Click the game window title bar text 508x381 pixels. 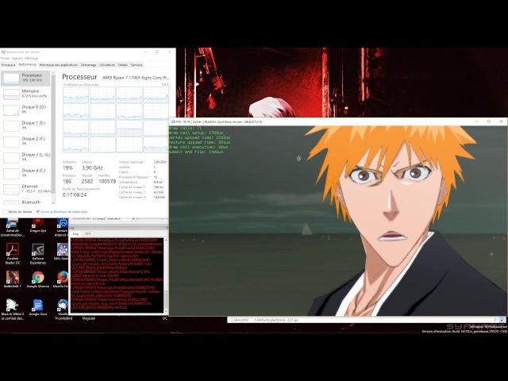(219, 121)
